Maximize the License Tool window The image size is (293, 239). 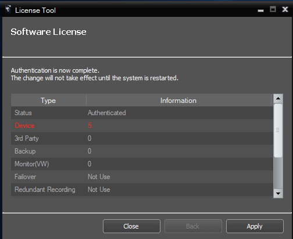(x=273, y=9)
